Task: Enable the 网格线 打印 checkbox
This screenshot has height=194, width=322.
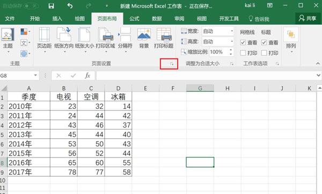Action: pyautogui.click(x=243, y=53)
